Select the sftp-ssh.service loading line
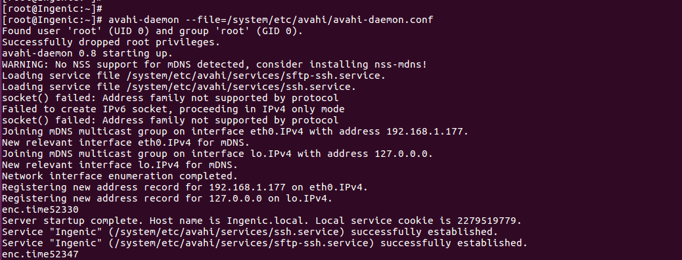 pyautogui.click(x=194, y=76)
